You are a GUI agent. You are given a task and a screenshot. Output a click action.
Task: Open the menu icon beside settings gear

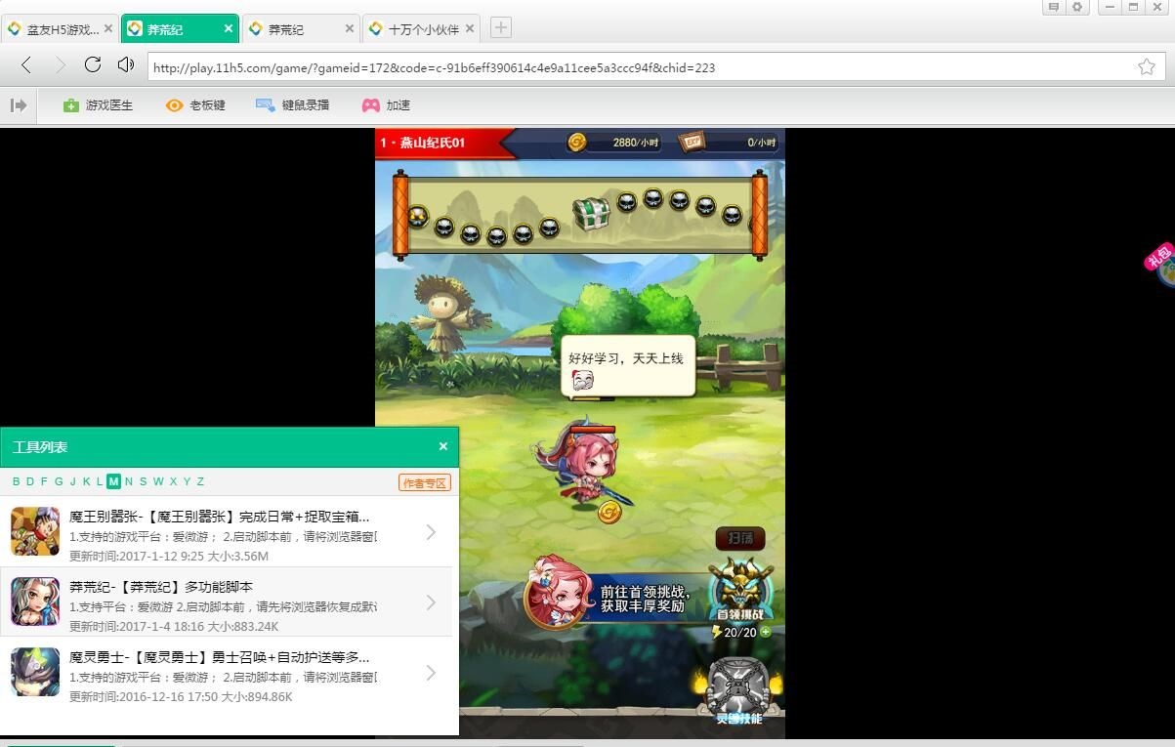(1054, 7)
